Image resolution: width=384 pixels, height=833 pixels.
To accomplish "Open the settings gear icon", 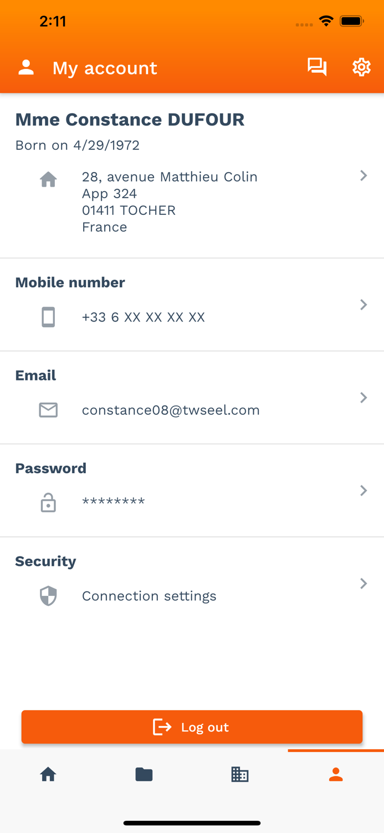I will pyautogui.click(x=361, y=67).
